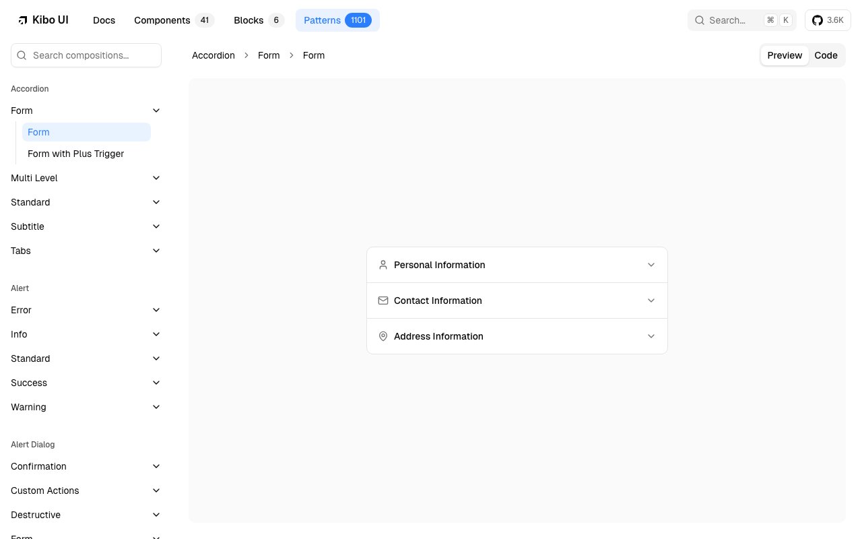
Task: Navigate to Blocks
Action: pos(248,20)
